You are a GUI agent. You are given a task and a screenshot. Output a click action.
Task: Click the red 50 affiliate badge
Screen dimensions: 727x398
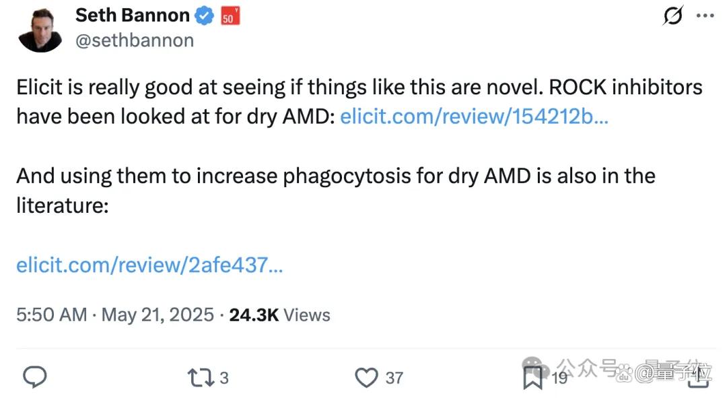[x=230, y=16]
